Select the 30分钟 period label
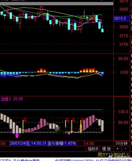 click(x=121, y=143)
